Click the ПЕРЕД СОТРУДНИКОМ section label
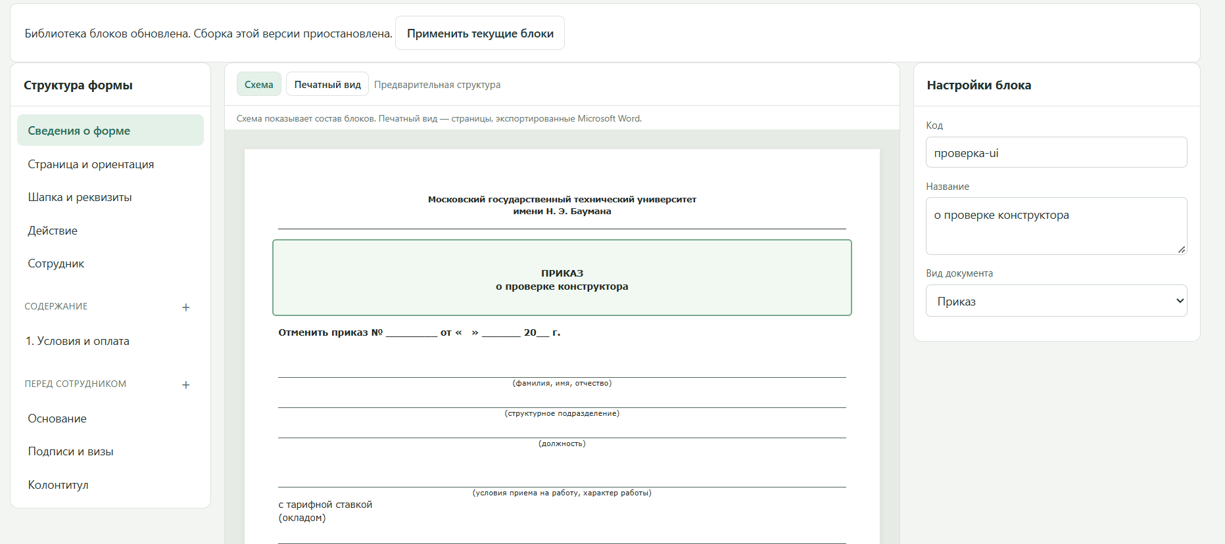 (76, 384)
